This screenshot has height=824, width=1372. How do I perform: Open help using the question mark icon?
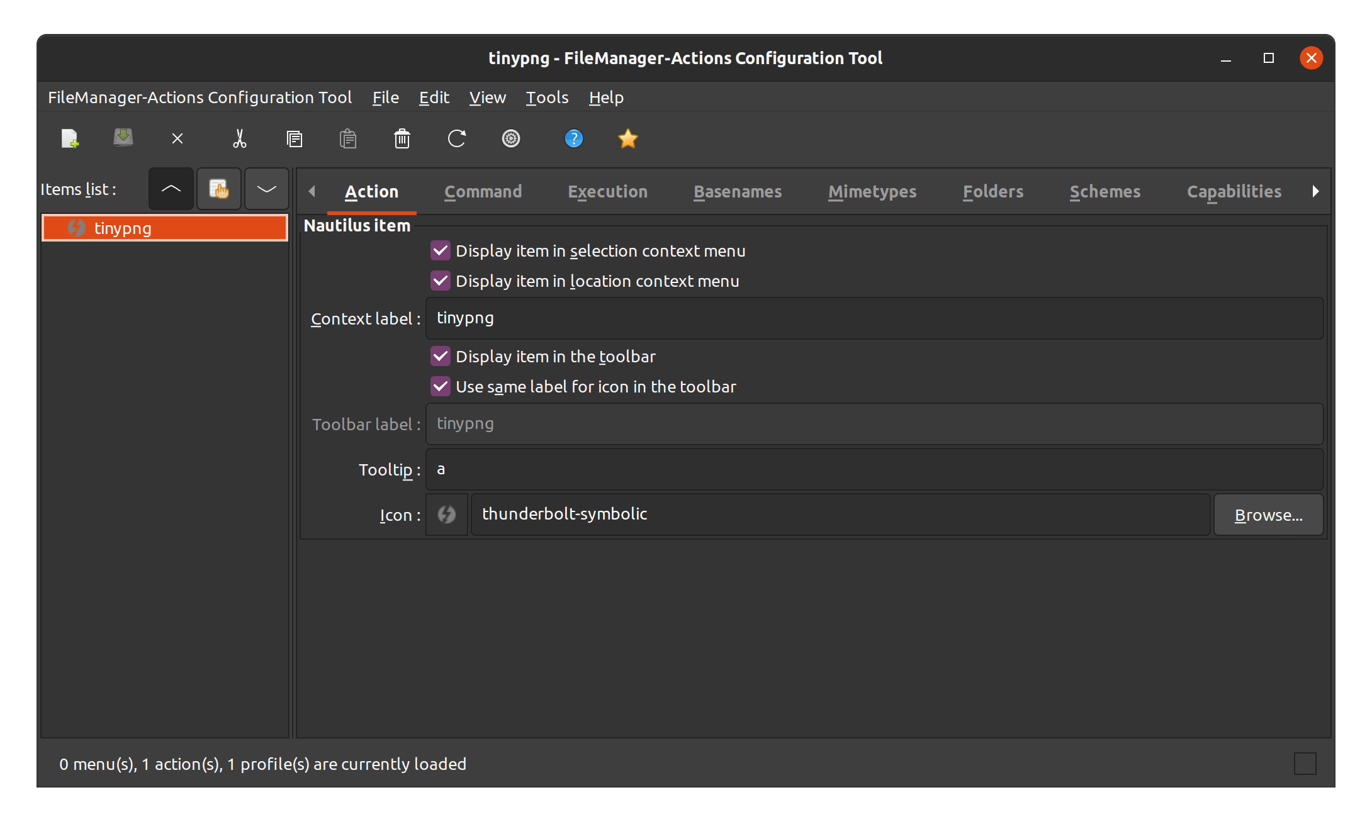coord(573,138)
